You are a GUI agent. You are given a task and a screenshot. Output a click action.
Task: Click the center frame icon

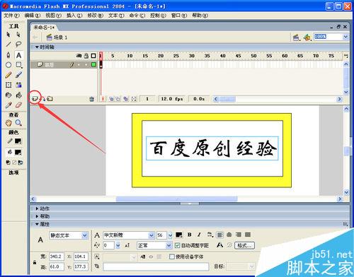click(x=103, y=99)
